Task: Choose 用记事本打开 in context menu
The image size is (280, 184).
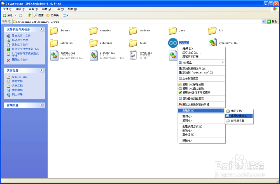Action: [x=201, y=57]
